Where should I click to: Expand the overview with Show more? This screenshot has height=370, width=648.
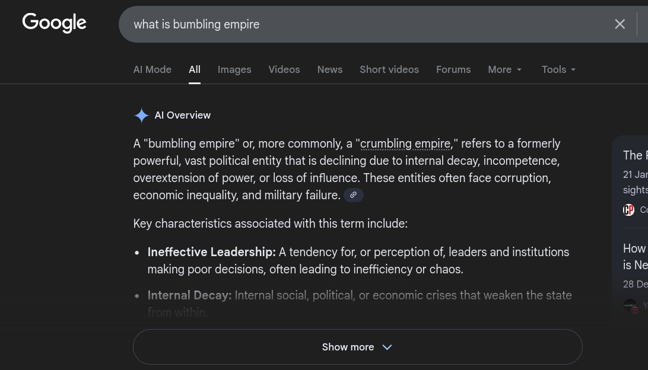(357, 347)
